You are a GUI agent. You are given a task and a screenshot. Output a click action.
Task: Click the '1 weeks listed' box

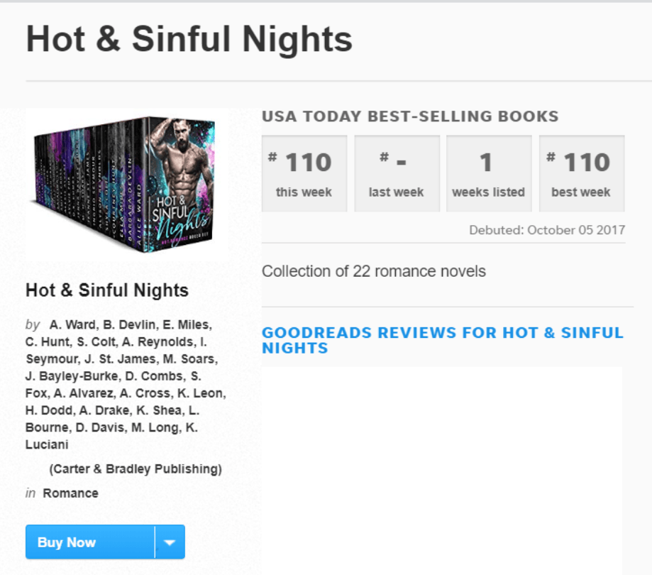(488, 174)
